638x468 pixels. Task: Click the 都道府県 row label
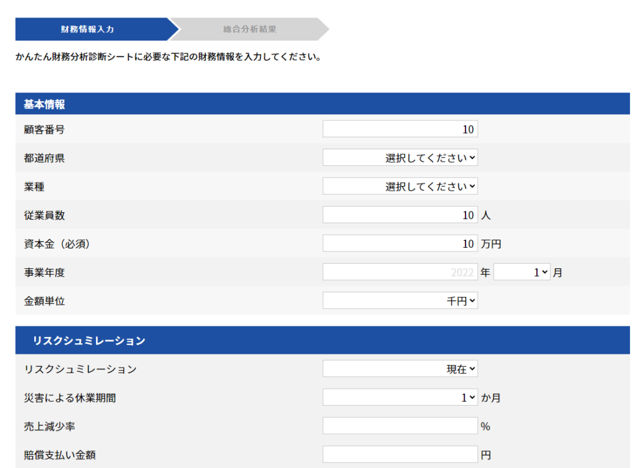point(44,158)
